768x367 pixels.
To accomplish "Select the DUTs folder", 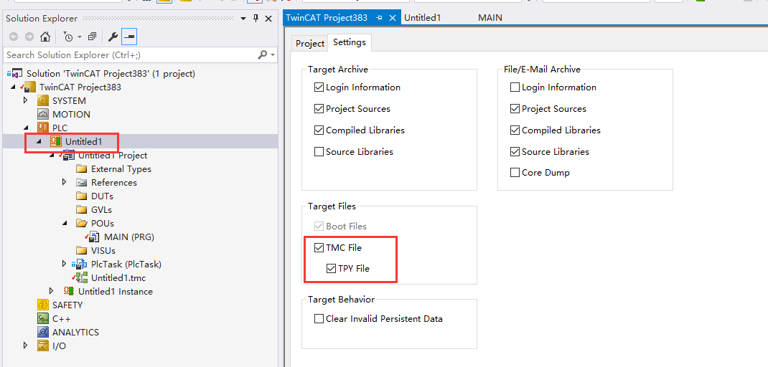I will (x=103, y=196).
